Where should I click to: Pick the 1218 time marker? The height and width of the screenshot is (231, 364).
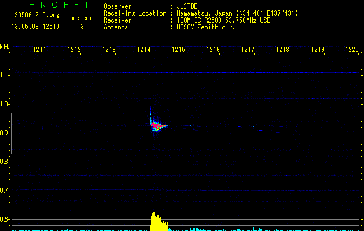(x=282, y=50)
